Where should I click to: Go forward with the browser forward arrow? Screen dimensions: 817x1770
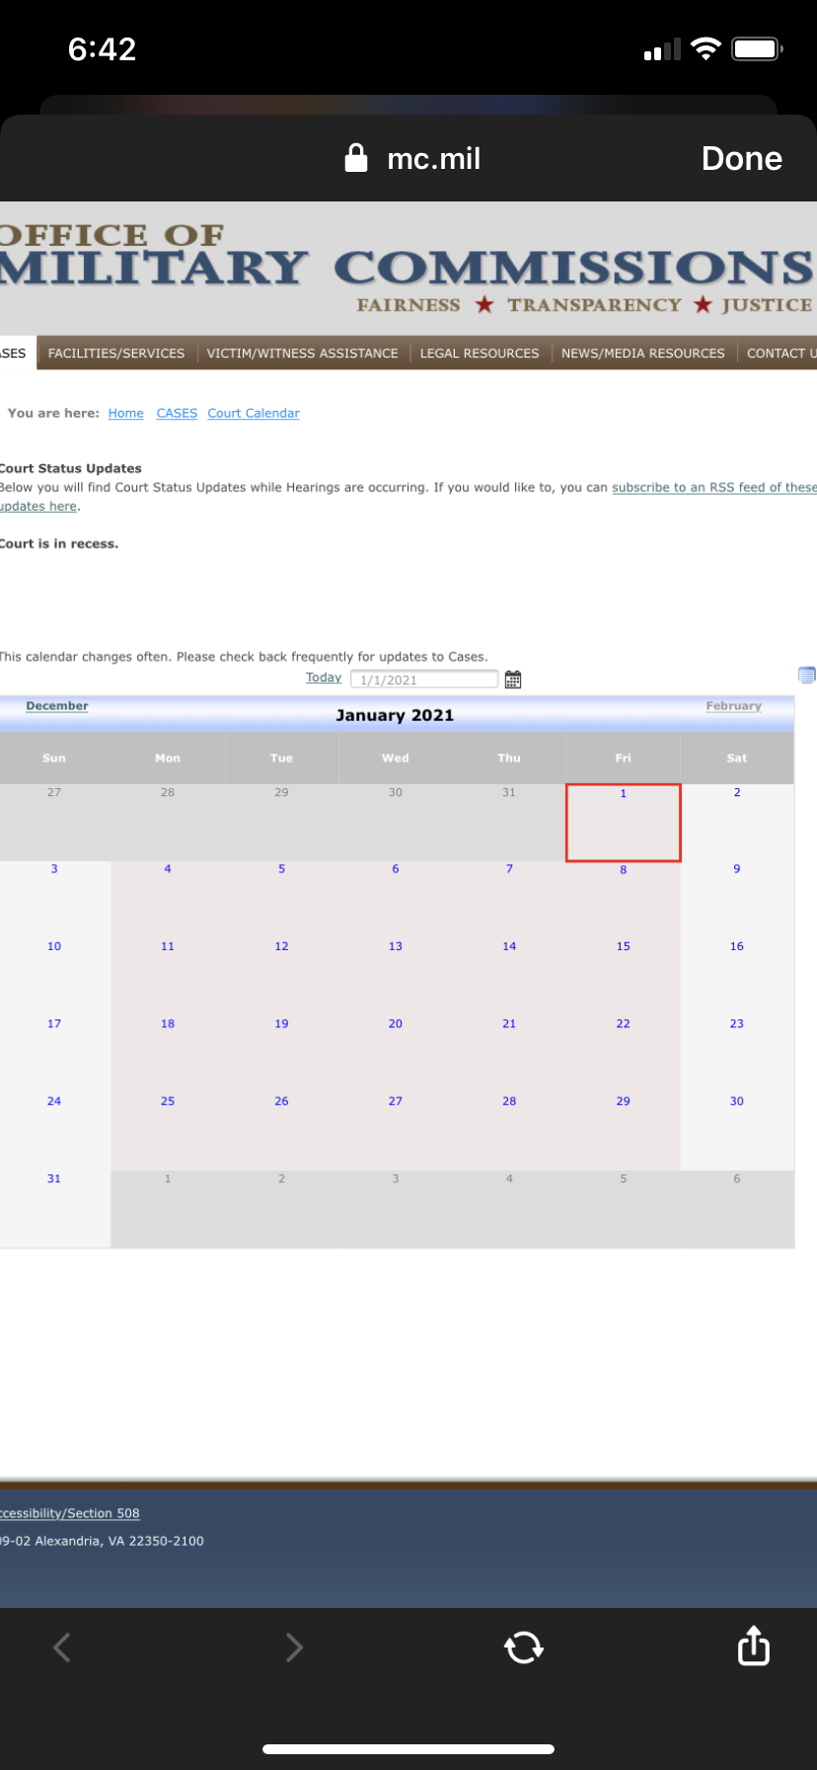point(293,1647)
